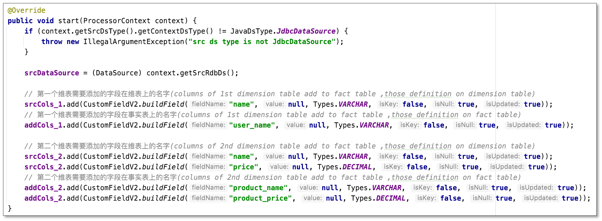Click the addCols_1 variable
Image resolution: width=602 pixels, height=221 pixels.
tap(43, 125)
